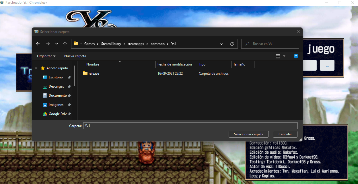Open Escritorio in the sidebar
The width and height of the screenshot is (358, 184).
(56, 77)
